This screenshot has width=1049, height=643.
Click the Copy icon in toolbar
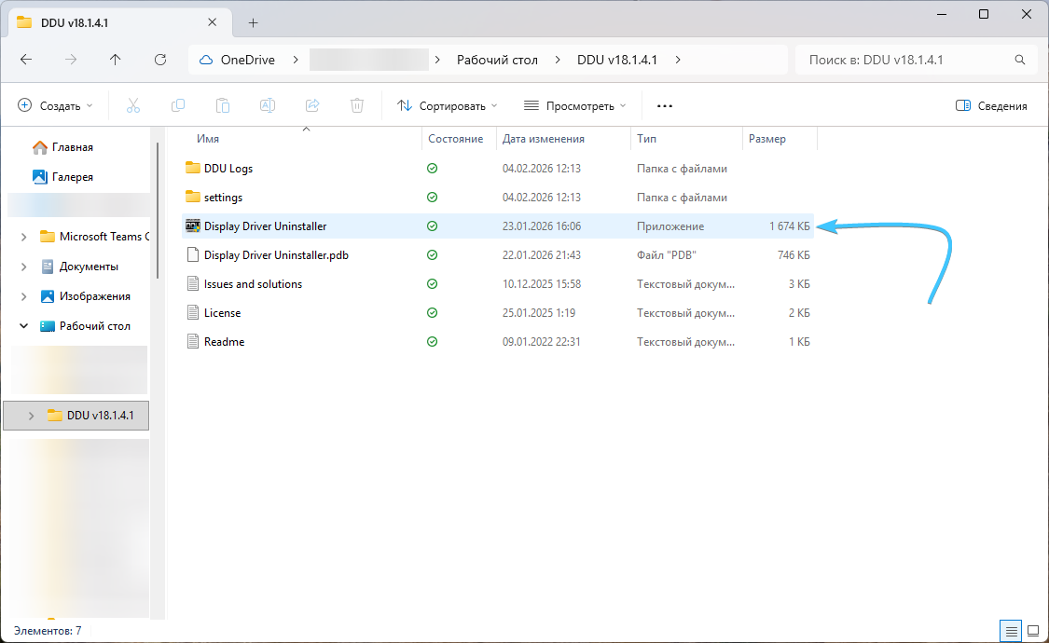tap(178, 106)
